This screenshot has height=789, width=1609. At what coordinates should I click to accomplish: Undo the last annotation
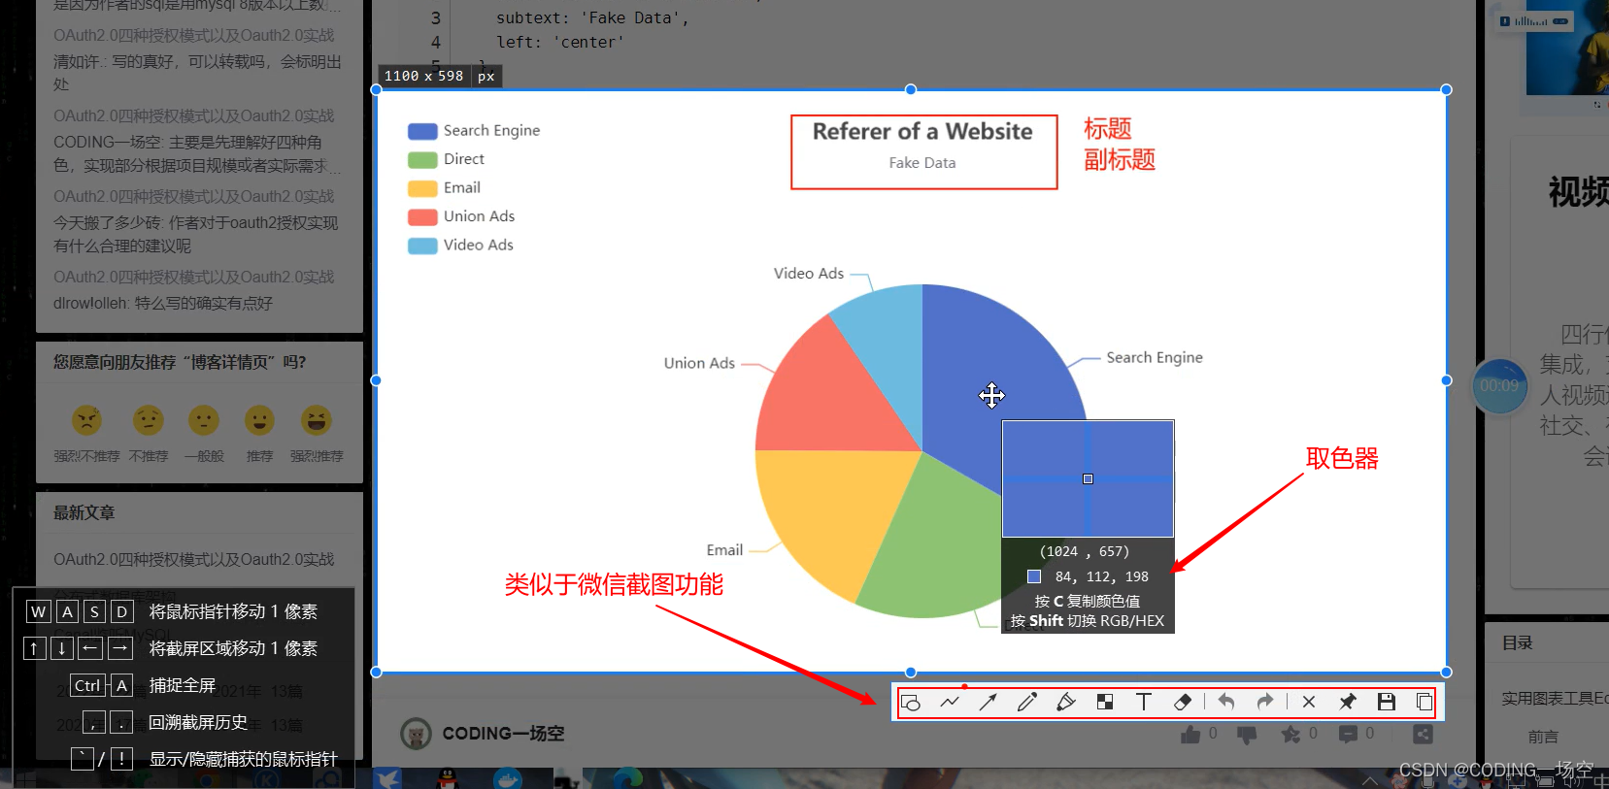click(x=1226, y=703)
